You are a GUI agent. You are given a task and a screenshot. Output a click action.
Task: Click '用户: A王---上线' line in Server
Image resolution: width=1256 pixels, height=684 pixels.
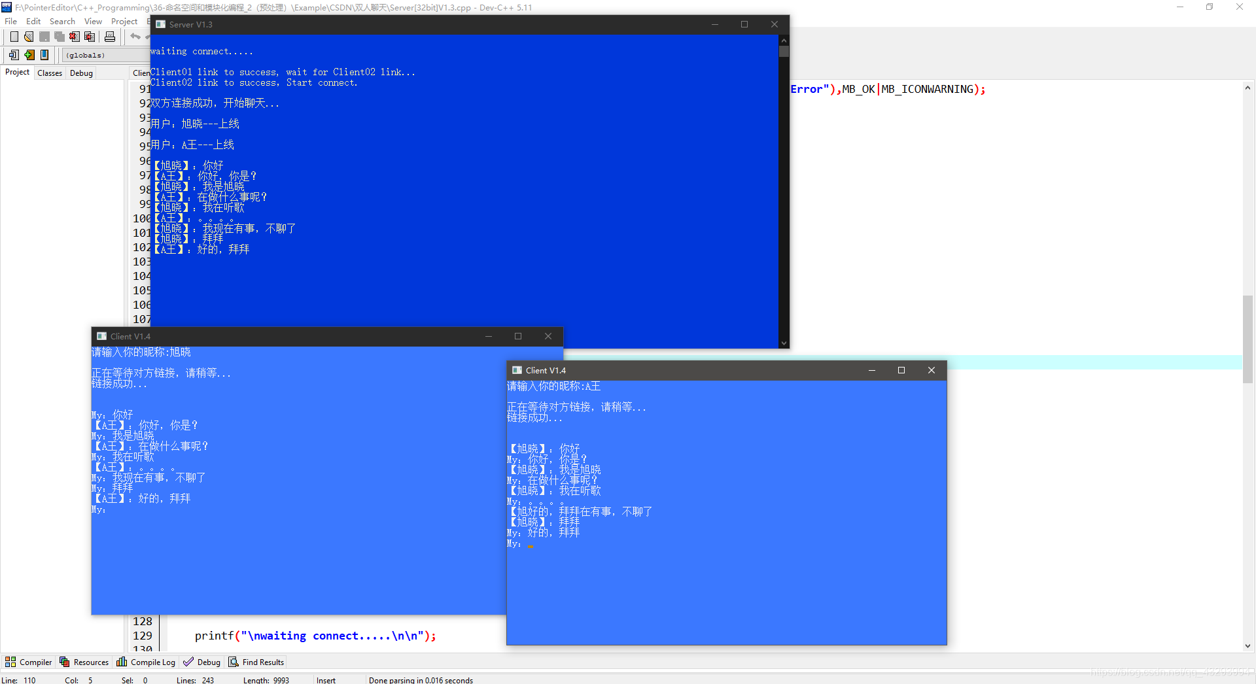pos(192,145)
